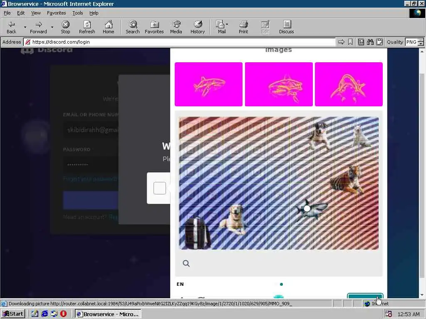Image resolution: width=426 pixels, height=319 pixels.
Task: Select the third pink shark example image
Action: (349, 84)
